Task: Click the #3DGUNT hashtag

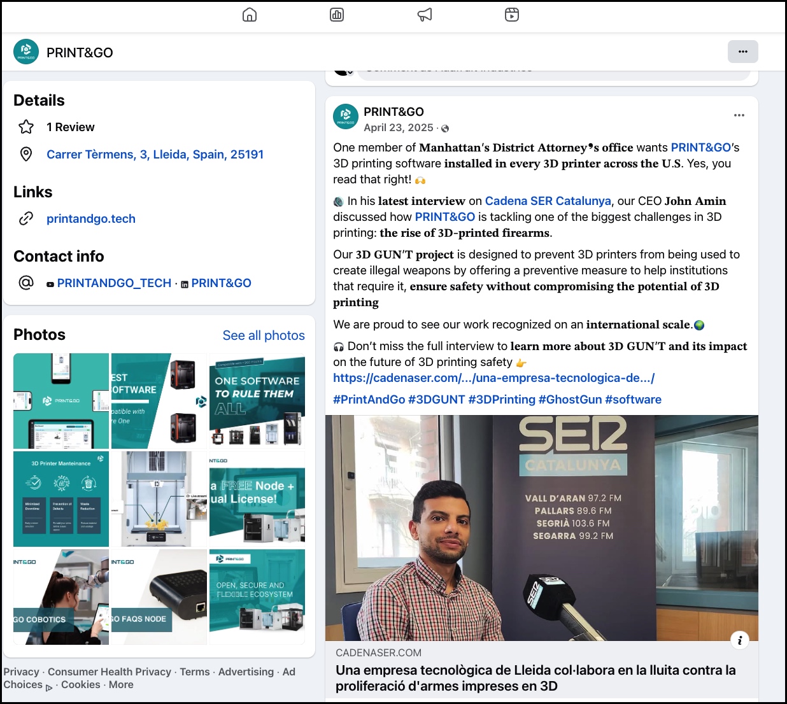Action: tap(436, 399)
